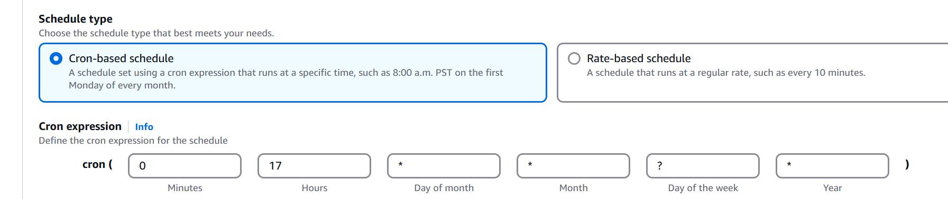The height and width of the screenshot is (199, 948).
Task: Click the Cron-based schedule description text
Action: click(286, 79)
